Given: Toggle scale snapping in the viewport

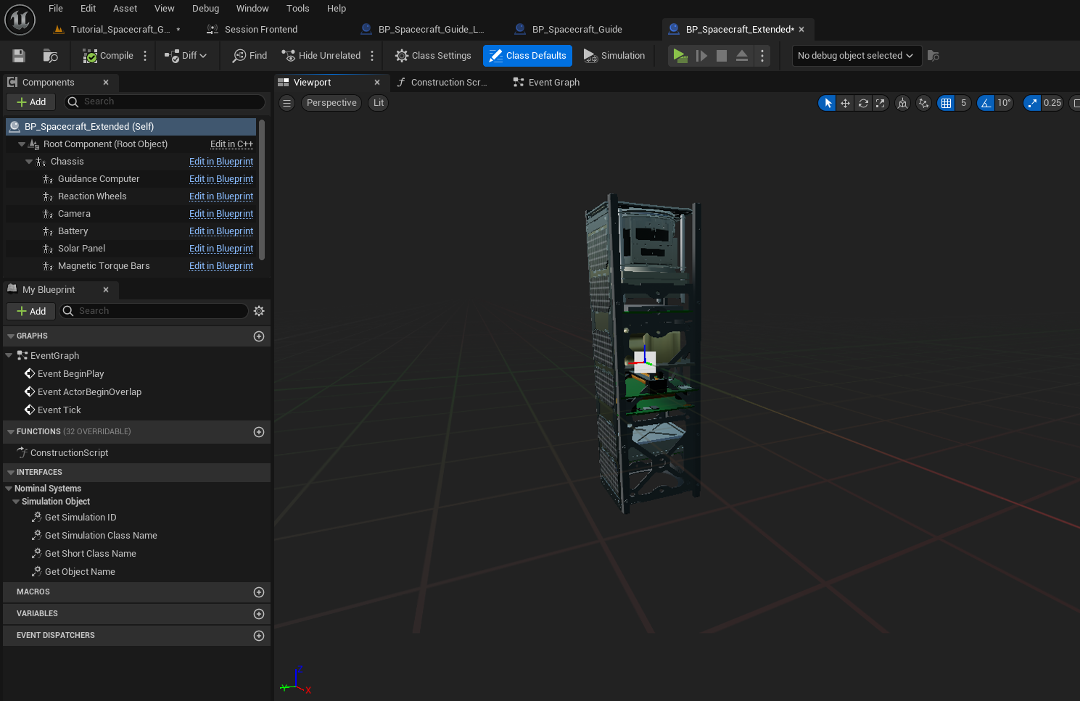Looking at the screenshot, I should click(x=1032, y=103).
